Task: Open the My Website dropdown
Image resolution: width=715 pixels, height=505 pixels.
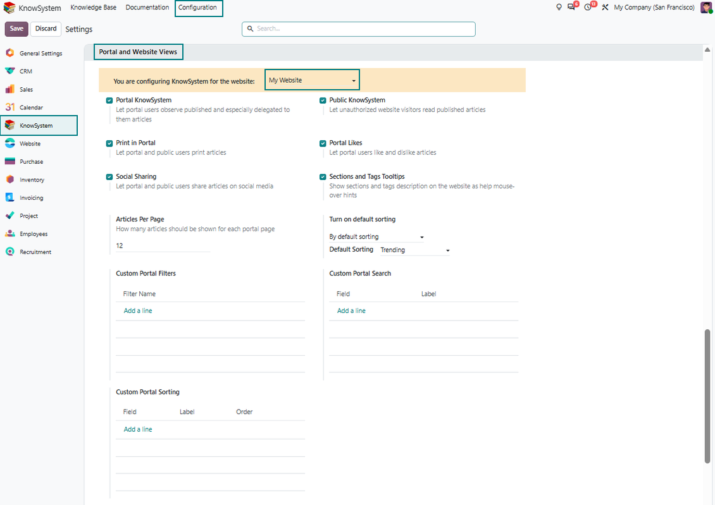Action: coord(312,80)
